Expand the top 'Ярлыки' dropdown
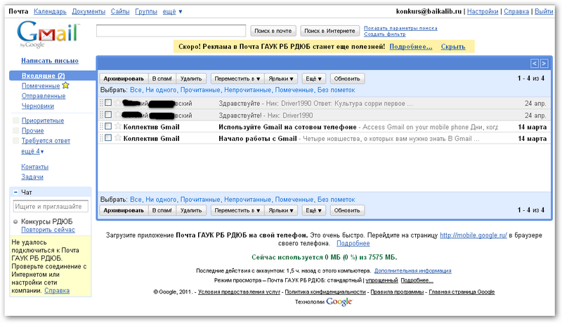This screenshot has width=562, height=323. 282,78
